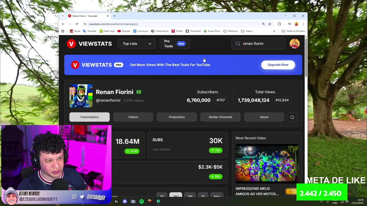Click the ViewStats PRO banner logo
The height and width of the screenshot is (206, 367).
click(x=97, y=65)
